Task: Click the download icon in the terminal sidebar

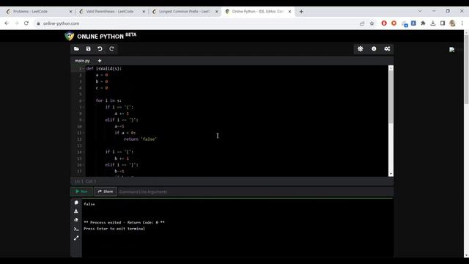Action: coord(76,211)
